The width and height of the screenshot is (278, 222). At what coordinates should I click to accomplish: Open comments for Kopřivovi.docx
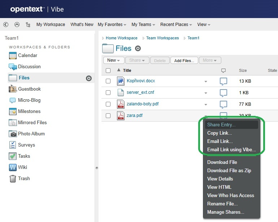223,81
